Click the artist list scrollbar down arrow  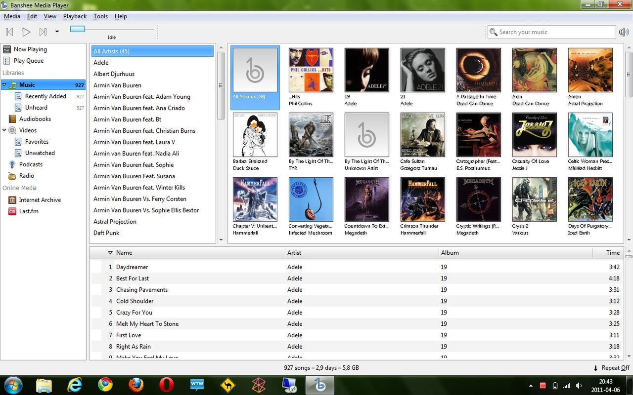pyautogui.click(x=221, y=240)
